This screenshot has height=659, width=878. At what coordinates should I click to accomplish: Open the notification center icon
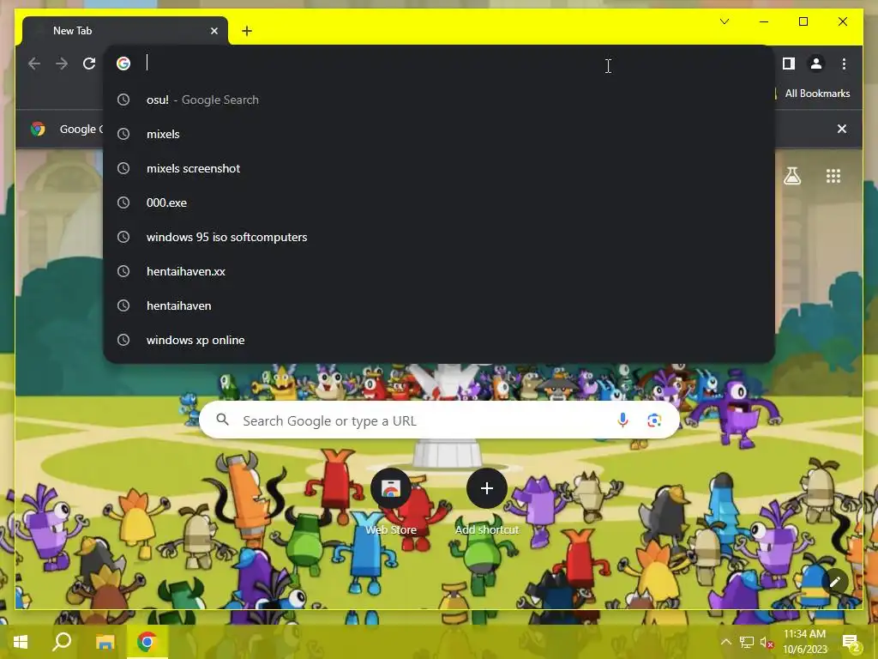coord(851,643)
